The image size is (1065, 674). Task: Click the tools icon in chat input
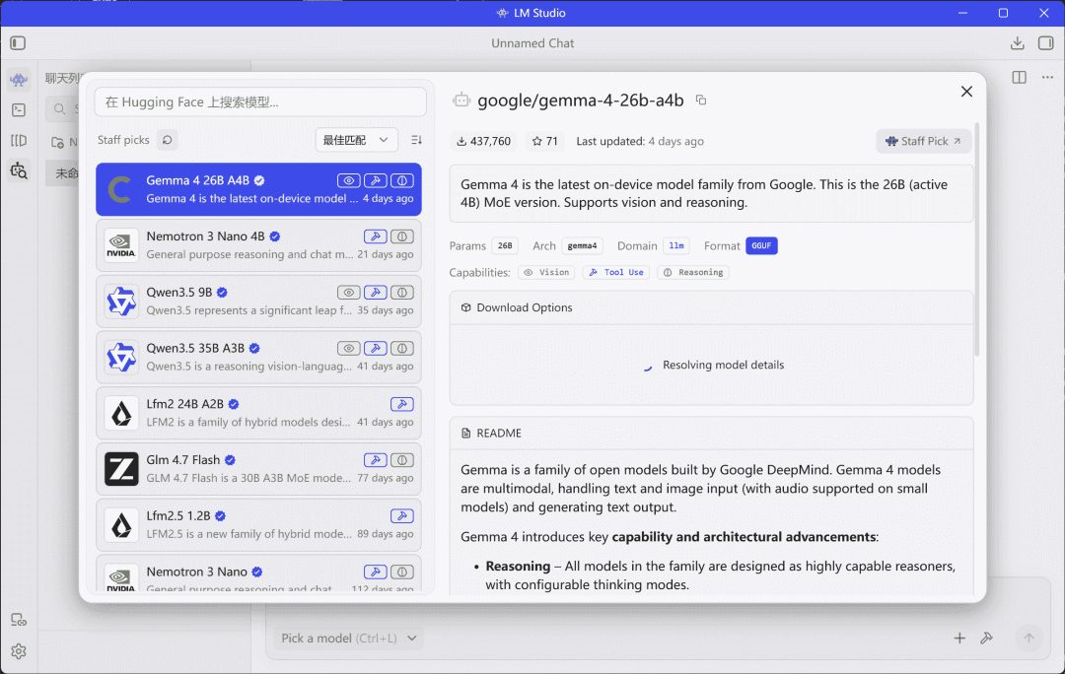pyautogui.click(x=986, y=638)
